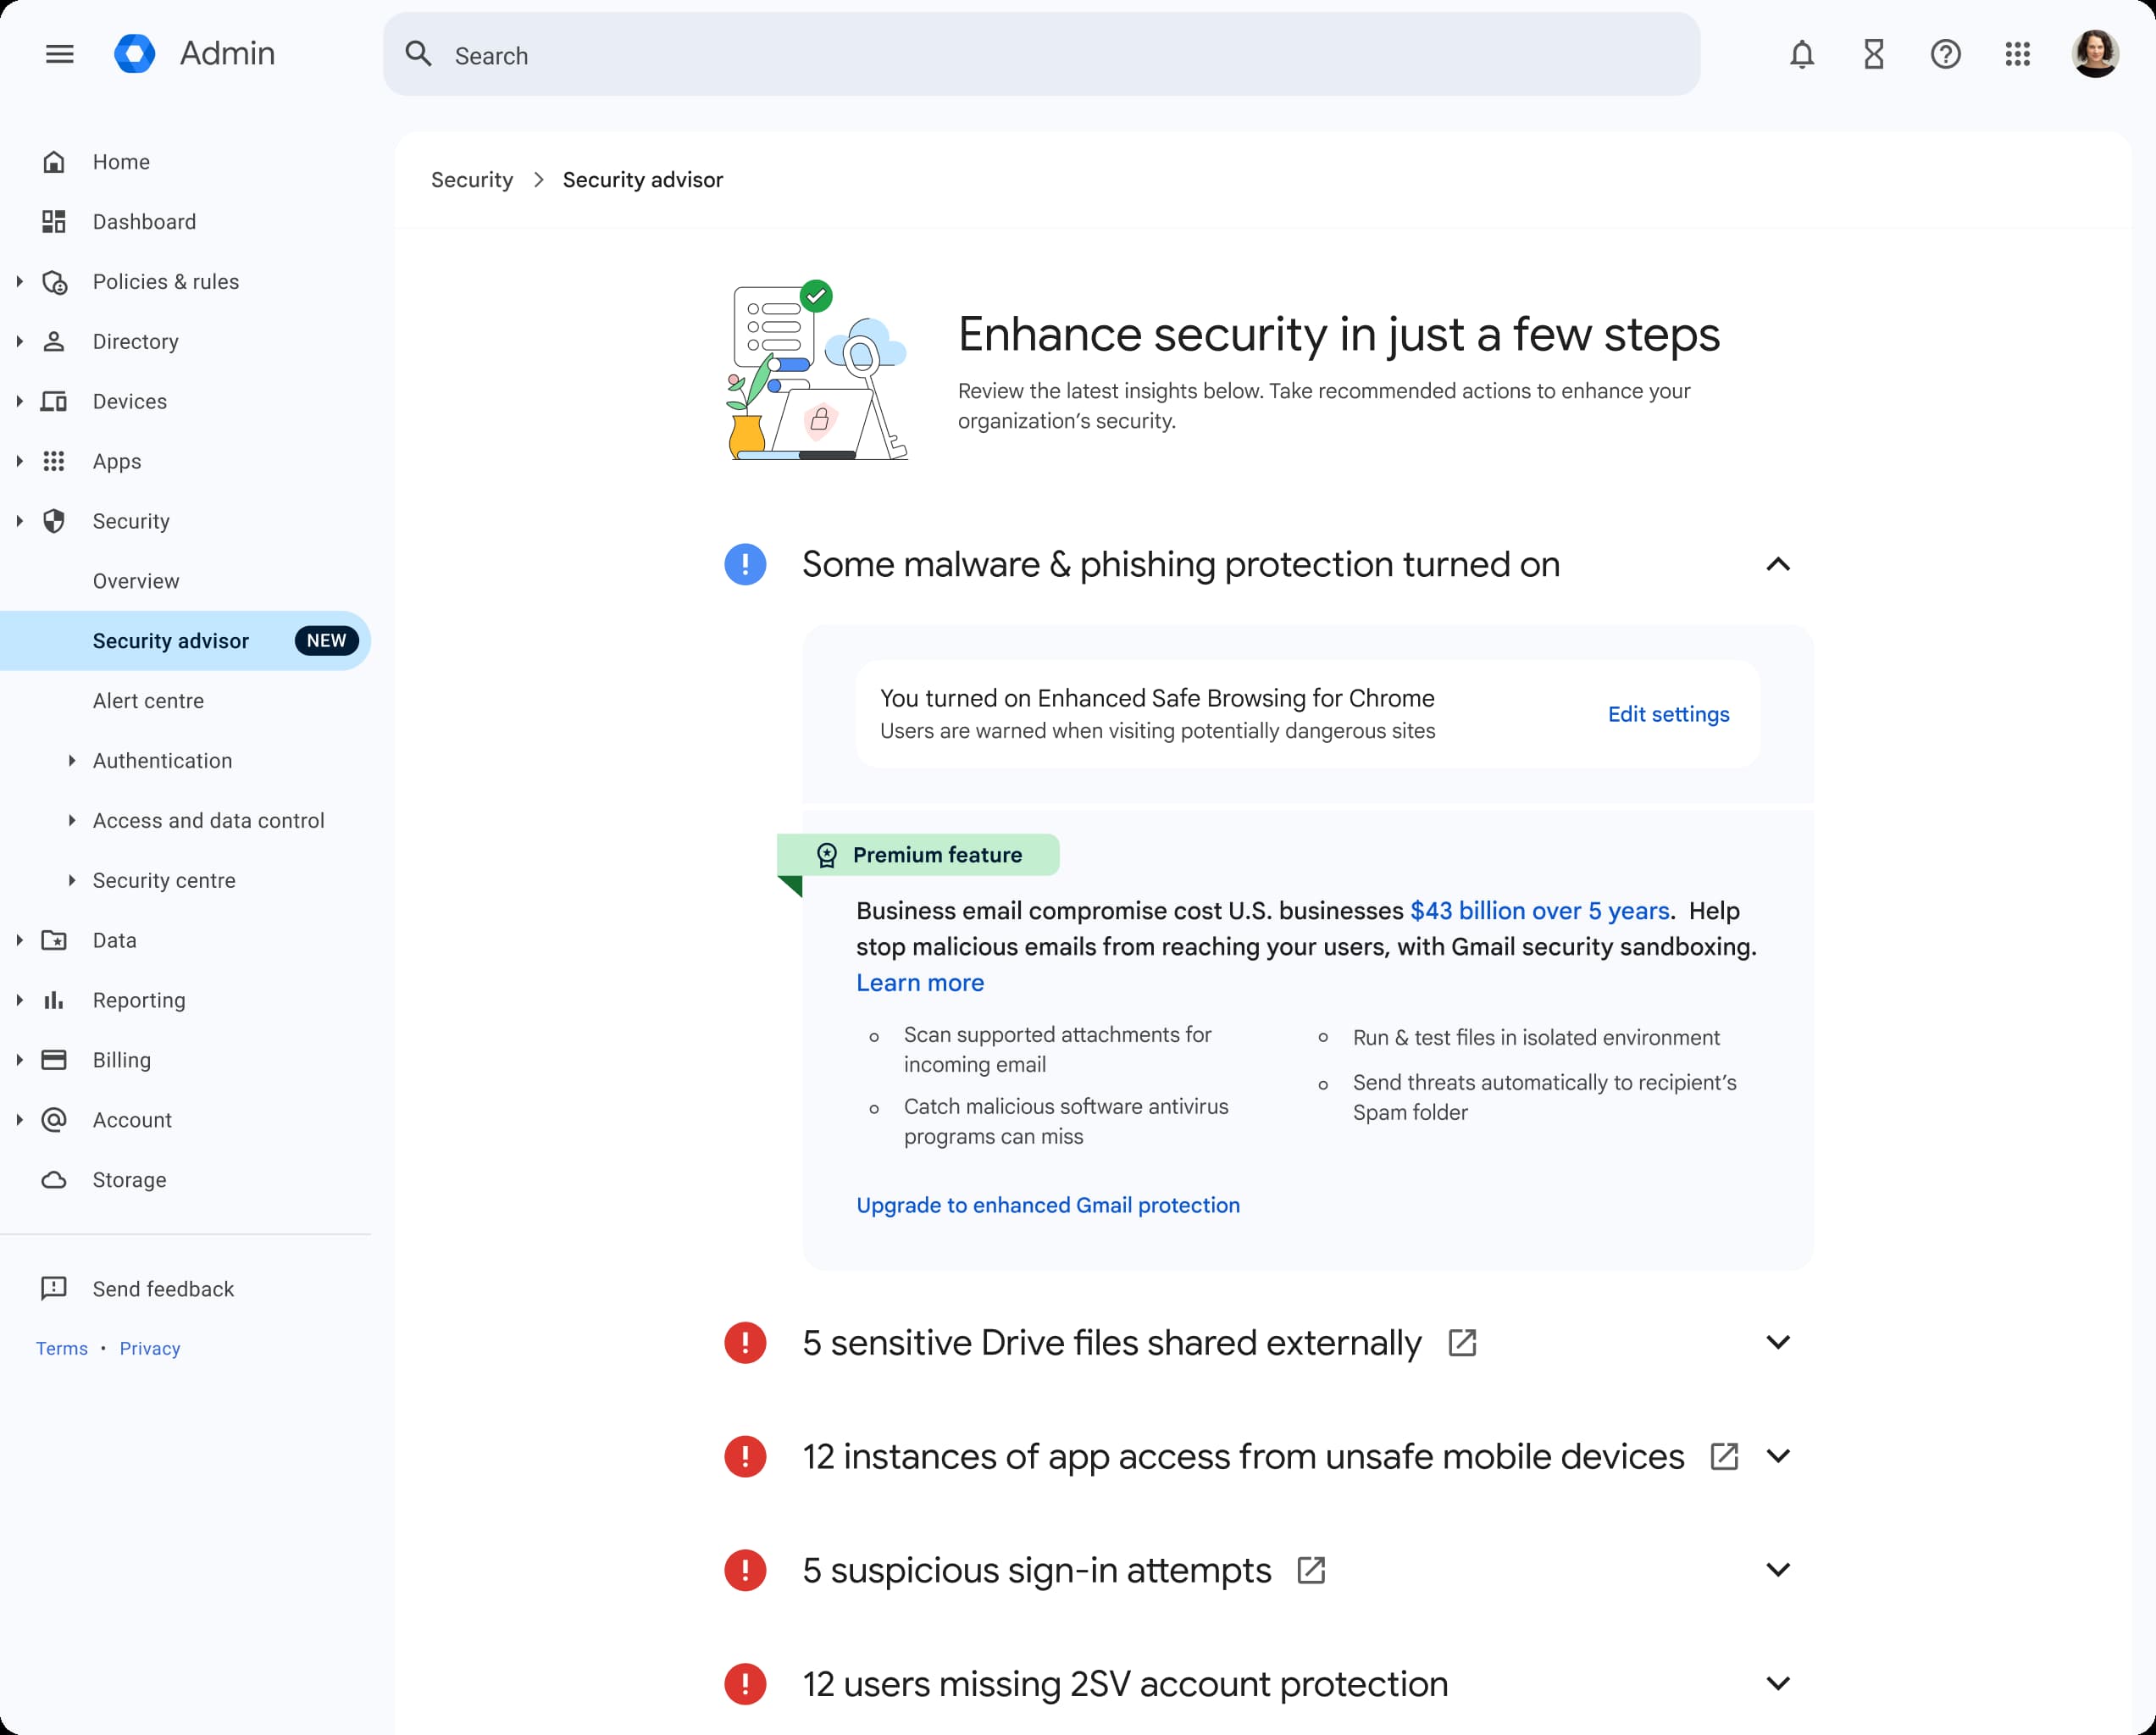Click the Security breadcrumb link
Viewport: 2156px width, 1735px height.
(x=472, y=180)
